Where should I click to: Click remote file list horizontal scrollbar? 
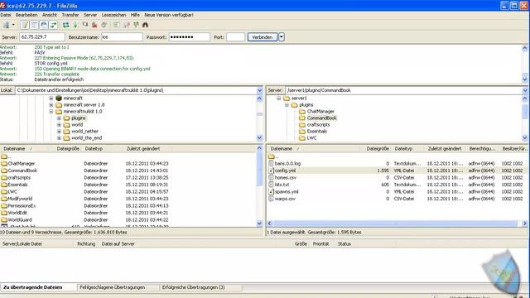coord(397,223)
